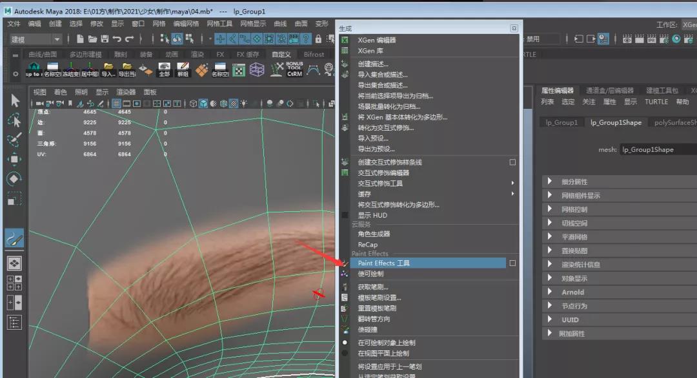The height and width of the screenshot is (378, 697).
Task: Click the Undo arrow icon
Action: coord(117,39)
